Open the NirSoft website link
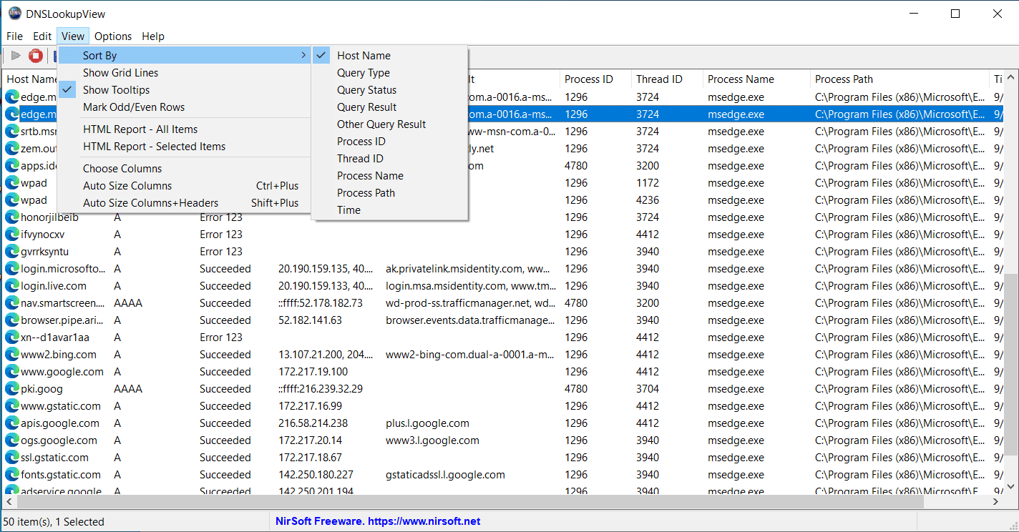Image resolution: width=1019 pixels, height=532 pixels. [x=378, y=521]
